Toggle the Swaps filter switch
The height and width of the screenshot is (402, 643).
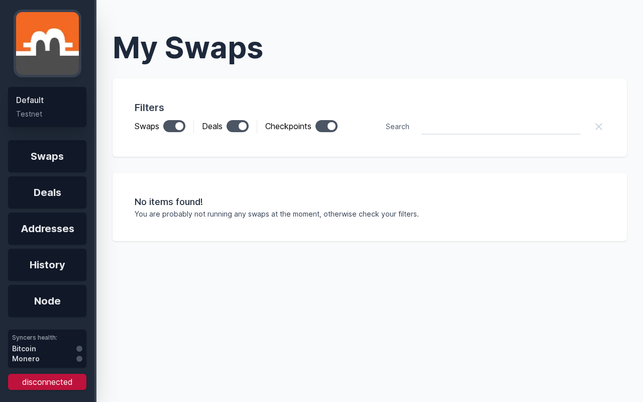[x=174, y=126]
